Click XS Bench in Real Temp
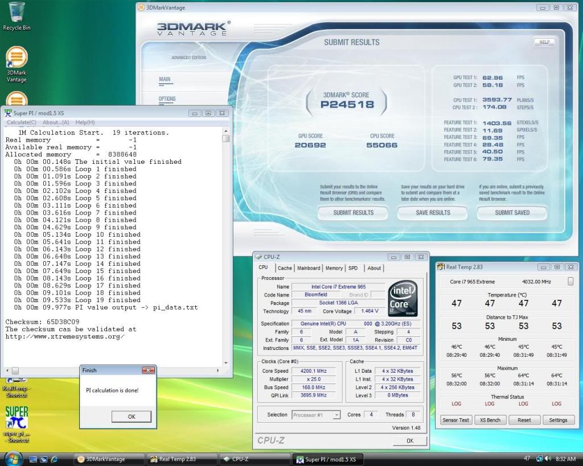 490,420
